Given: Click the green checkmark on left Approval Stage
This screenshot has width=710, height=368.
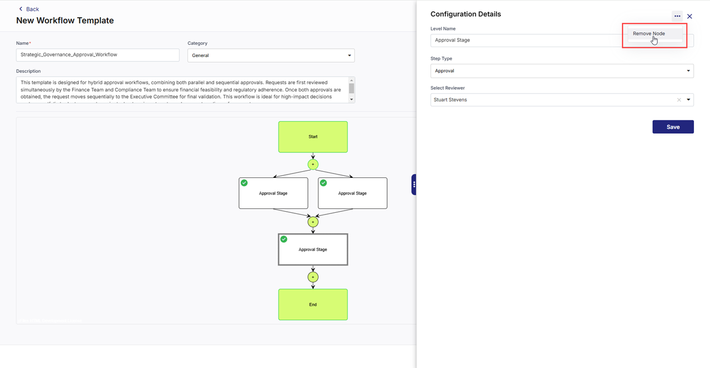Looking at the screenshot, I should pyautogui.click(x=244, y=183).
